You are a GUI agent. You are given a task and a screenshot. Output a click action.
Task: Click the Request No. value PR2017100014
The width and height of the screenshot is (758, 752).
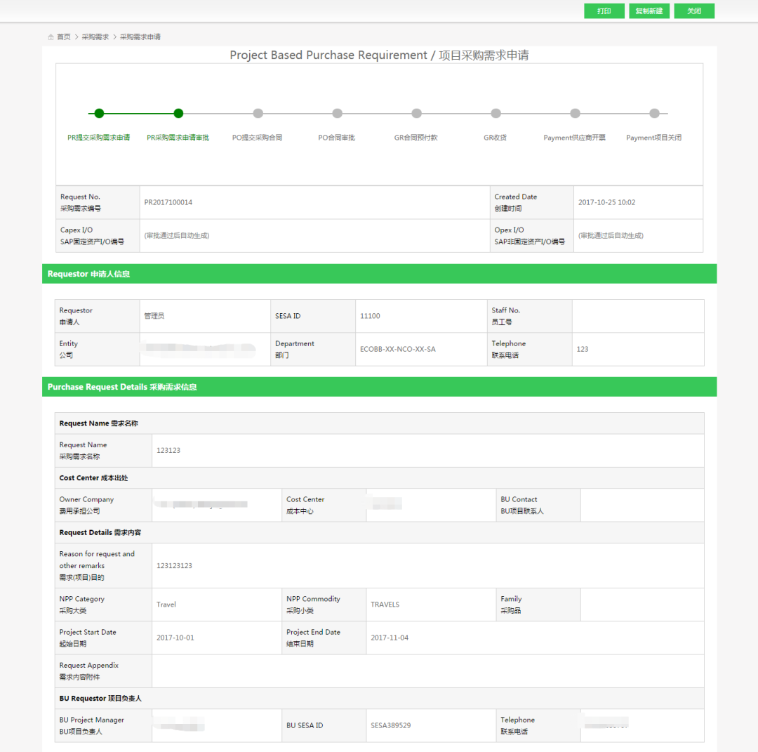point(168,202)
